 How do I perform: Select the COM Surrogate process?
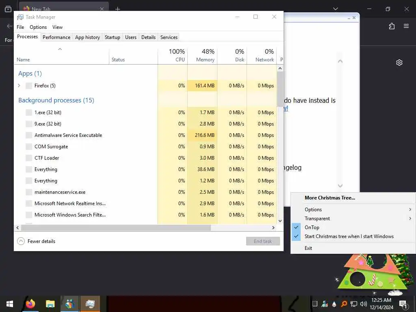pyautogui.click(x=145, y=147)
